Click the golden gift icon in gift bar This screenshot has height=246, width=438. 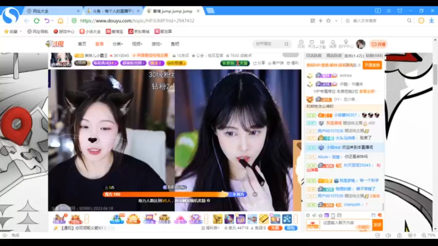pyautogui.click(x=217, y=219)
